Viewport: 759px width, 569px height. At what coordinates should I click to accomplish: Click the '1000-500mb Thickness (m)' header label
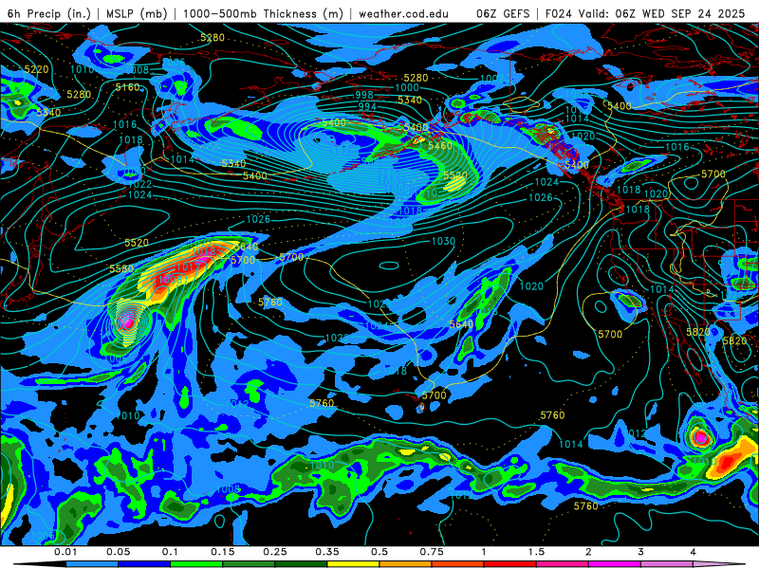tap(263, 13)
